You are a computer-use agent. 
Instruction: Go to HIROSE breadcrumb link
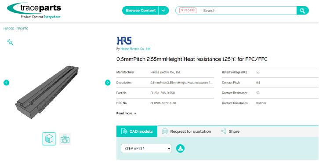(8, 29)
